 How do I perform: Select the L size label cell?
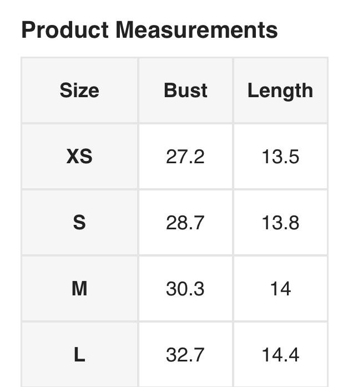click(x=79, y=354)
